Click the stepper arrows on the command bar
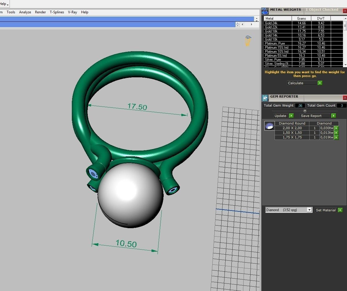 pyautogui.click(x=238, y=24)
